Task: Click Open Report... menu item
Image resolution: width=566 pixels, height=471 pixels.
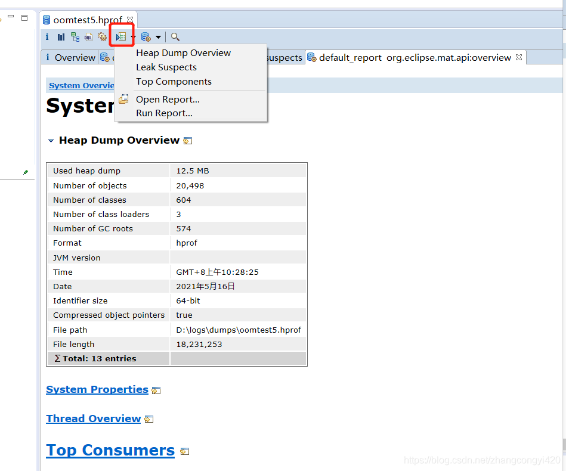Action: (168, 100)
